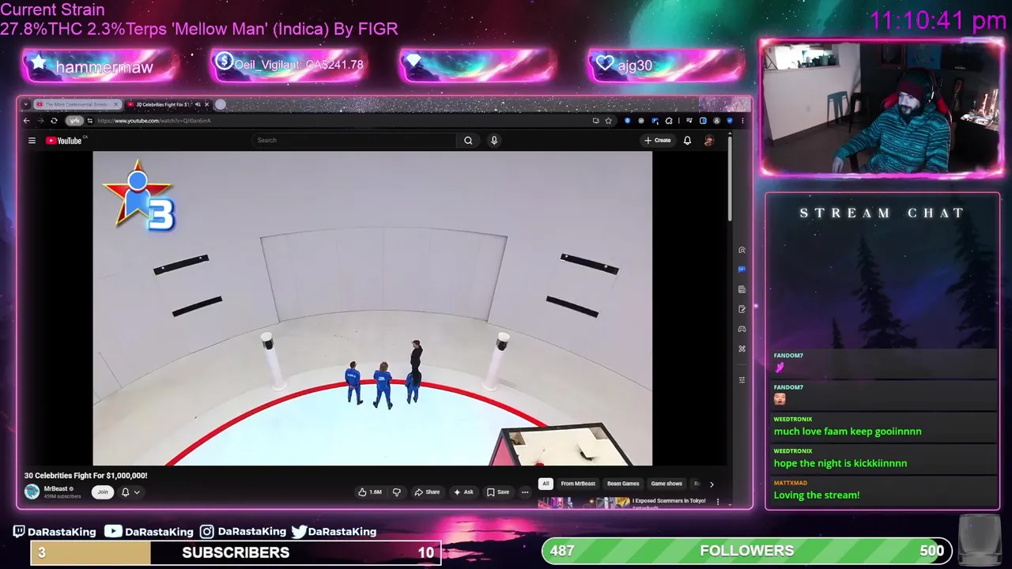Image resolution: width=1012 pixels, height=569 pixels.
Task: Expand the notification preferences dropdown chevron
Action: pyautogui.click(x=137, y=492)
